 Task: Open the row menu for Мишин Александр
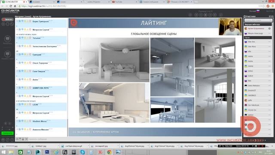269,34
